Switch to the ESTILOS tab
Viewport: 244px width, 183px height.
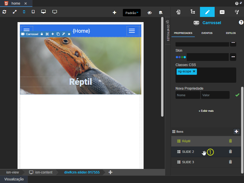tap(231, 33)
